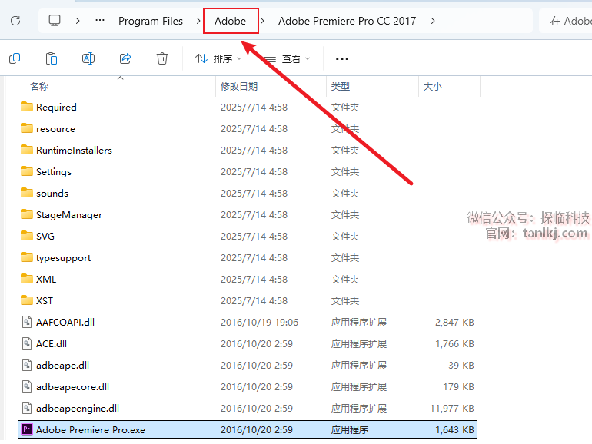The width and height of the screenshot is (592, 444).
Task: Open the 排序 sort dropdown
Action: (x=218, y=59)
